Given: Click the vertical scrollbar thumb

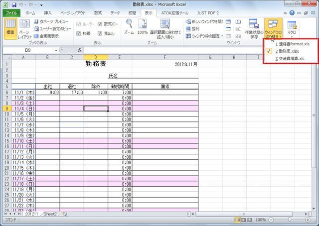Looking at the screenshot, I should point(314,115).
